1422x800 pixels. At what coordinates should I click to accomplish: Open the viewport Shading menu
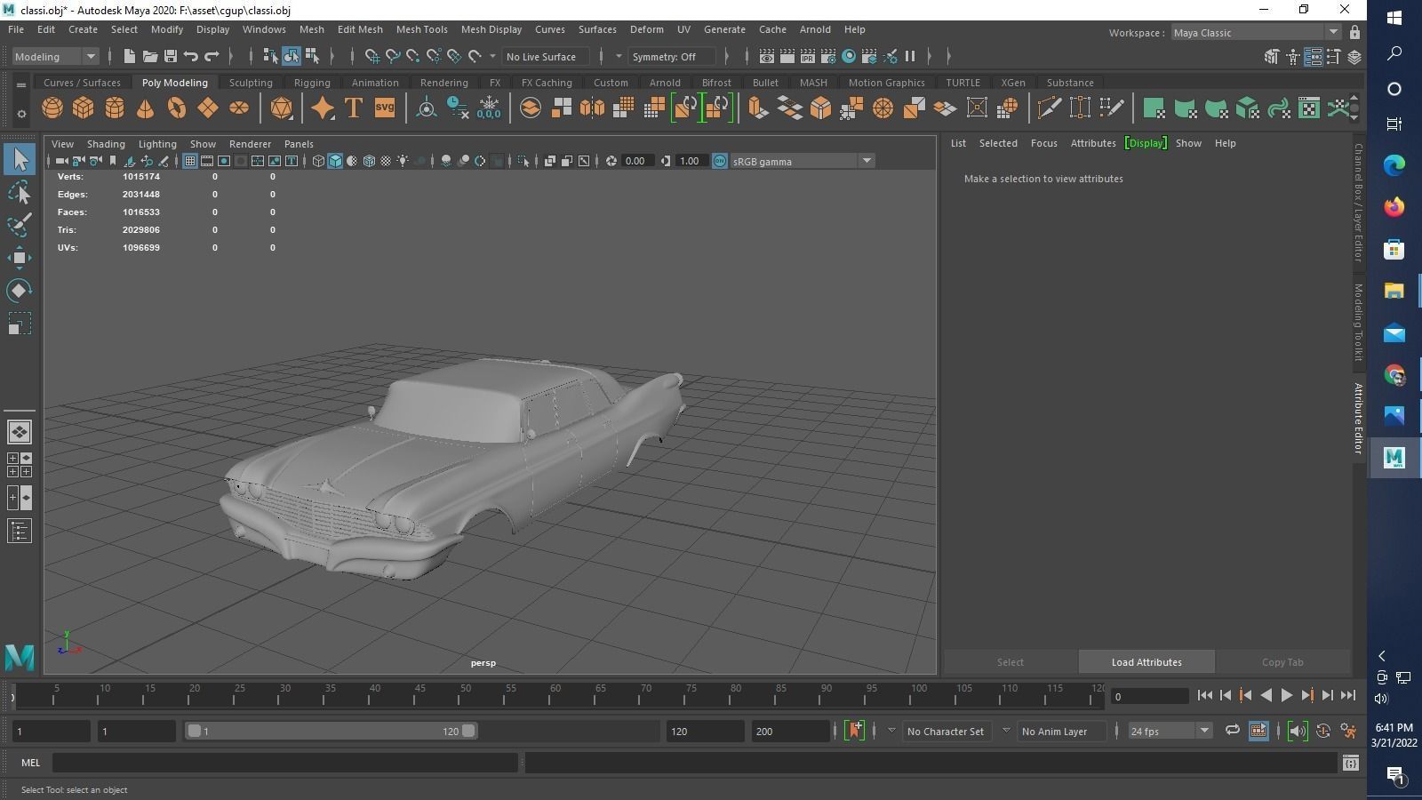pyautogui.click(x=106, y=143)
